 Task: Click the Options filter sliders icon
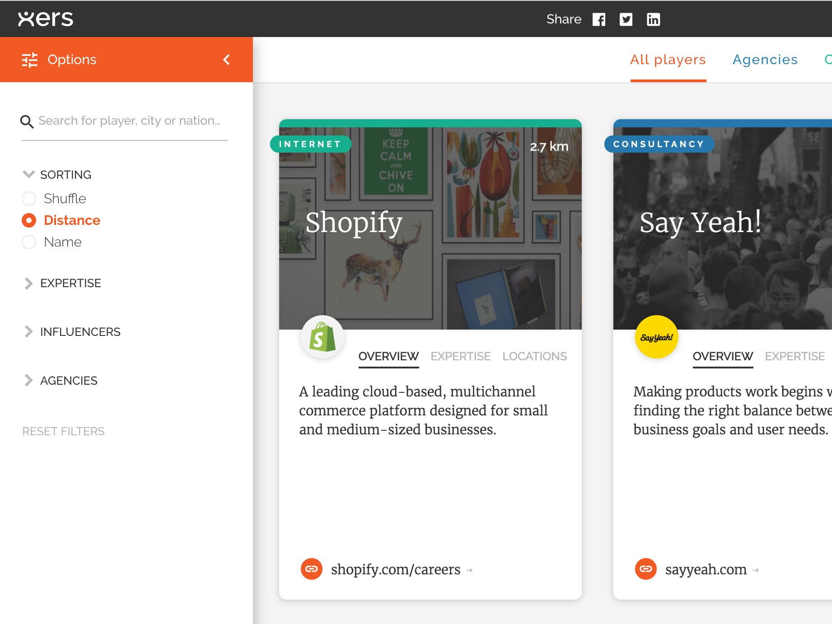click(x=29, y=59)
